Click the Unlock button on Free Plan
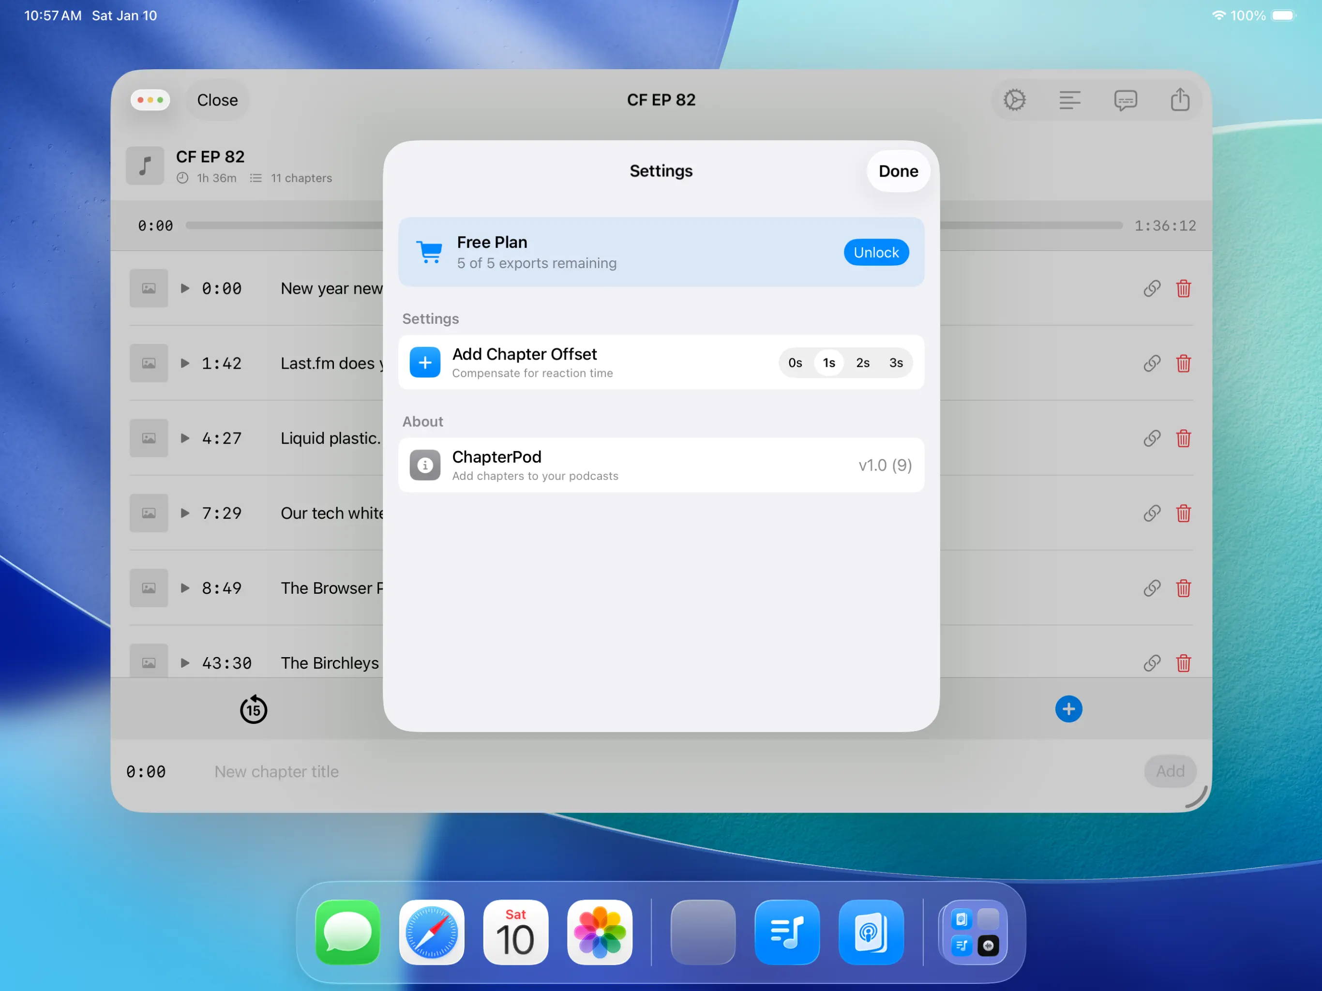 tap(875, 252)
